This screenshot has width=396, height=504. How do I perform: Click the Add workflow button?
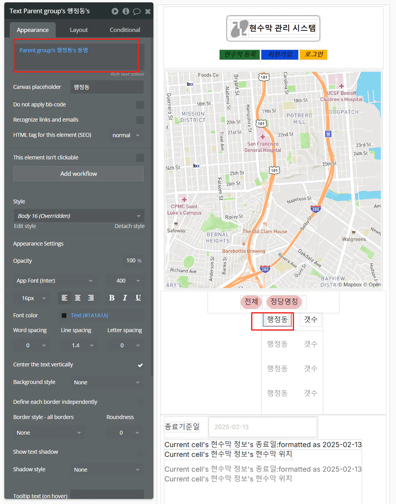pyautogui.click(x=78, y=174)
